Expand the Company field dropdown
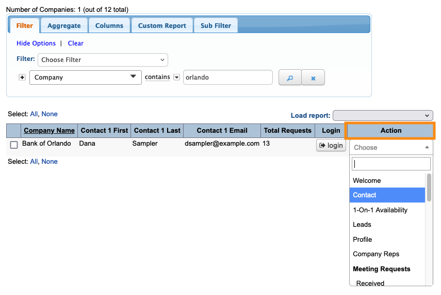The image size is (441, 295). tap(85, 77)
